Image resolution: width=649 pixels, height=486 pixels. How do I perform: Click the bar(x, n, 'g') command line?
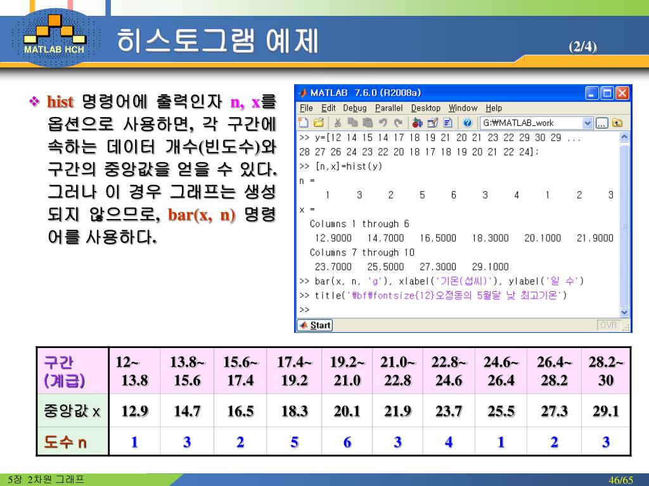[x=441, y=281]
